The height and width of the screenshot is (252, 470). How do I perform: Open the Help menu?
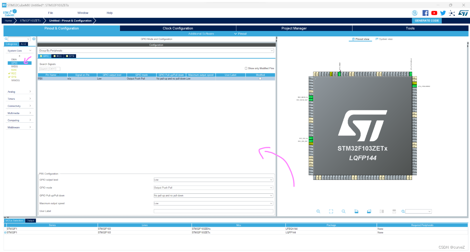click(x=109, y=13)
